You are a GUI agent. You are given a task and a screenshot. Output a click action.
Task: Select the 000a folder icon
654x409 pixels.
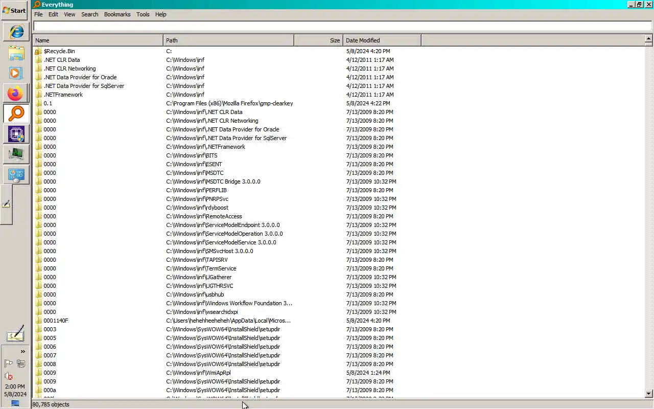coord(38,390)
